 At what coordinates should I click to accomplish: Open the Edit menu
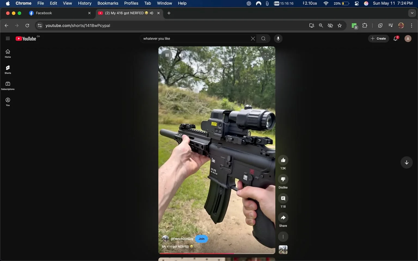pyautogui.click(x=53, y=3)
